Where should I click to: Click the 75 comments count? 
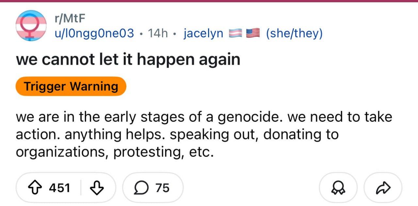pyautogui.click(x=162, y=188)
